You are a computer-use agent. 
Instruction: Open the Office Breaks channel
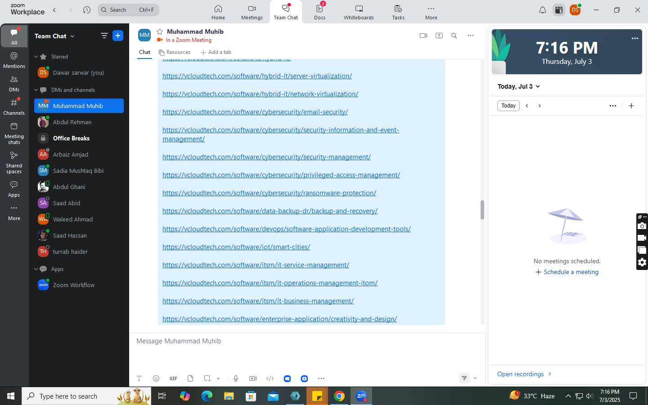pos(79,138)
